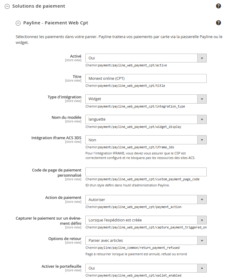
Task: Click arrow button of Action de paiement select
Action: click(x=202, y=200)
